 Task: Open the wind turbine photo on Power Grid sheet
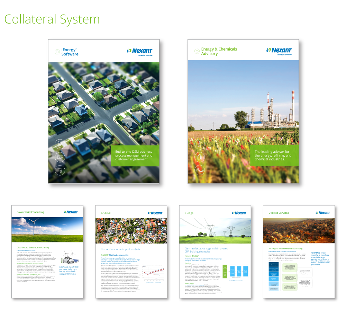coord(47,230)
